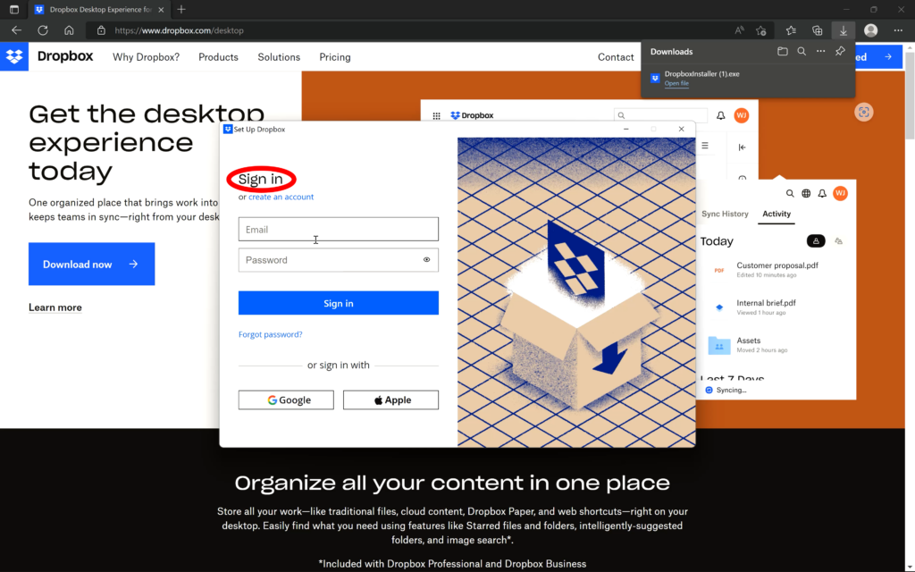Go to browser home page
This screenshot has height=572, width=915.
[69, 30]
